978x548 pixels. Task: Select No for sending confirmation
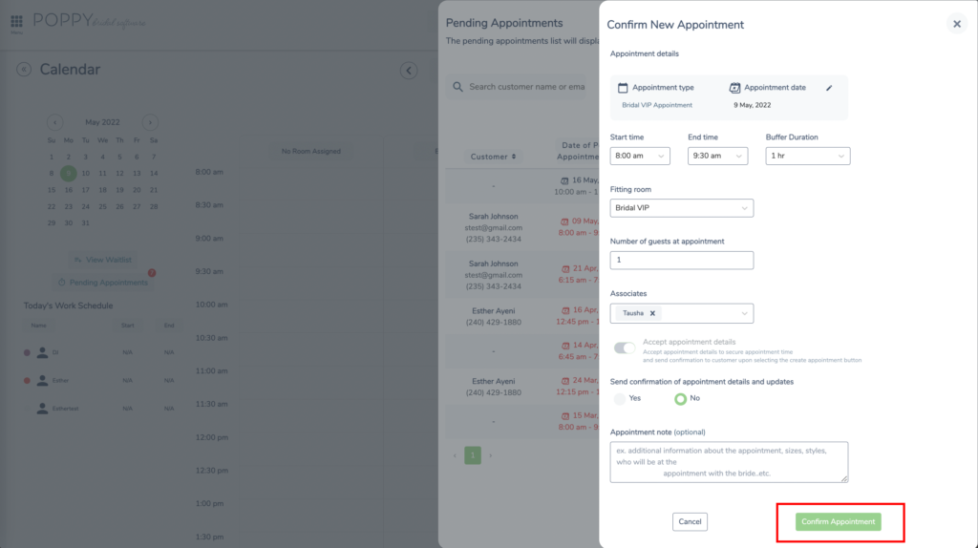680,398
